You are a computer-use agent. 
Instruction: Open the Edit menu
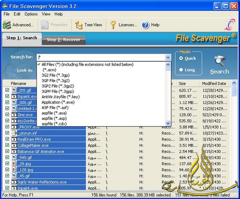(x=17, y=14)
